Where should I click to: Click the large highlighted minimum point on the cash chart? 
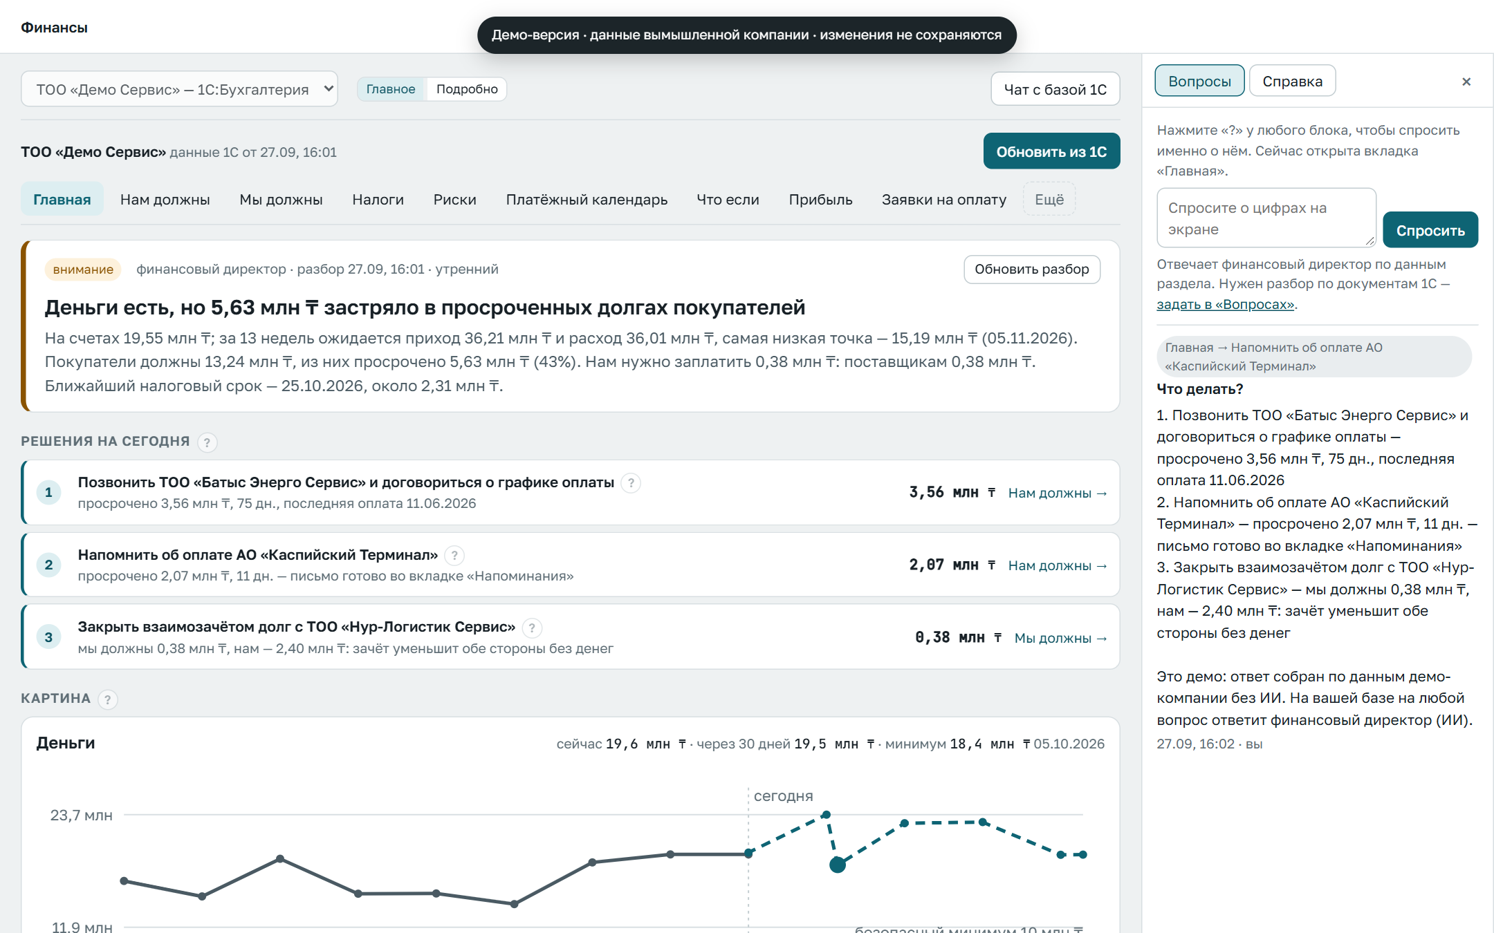(x=837, y=865)
